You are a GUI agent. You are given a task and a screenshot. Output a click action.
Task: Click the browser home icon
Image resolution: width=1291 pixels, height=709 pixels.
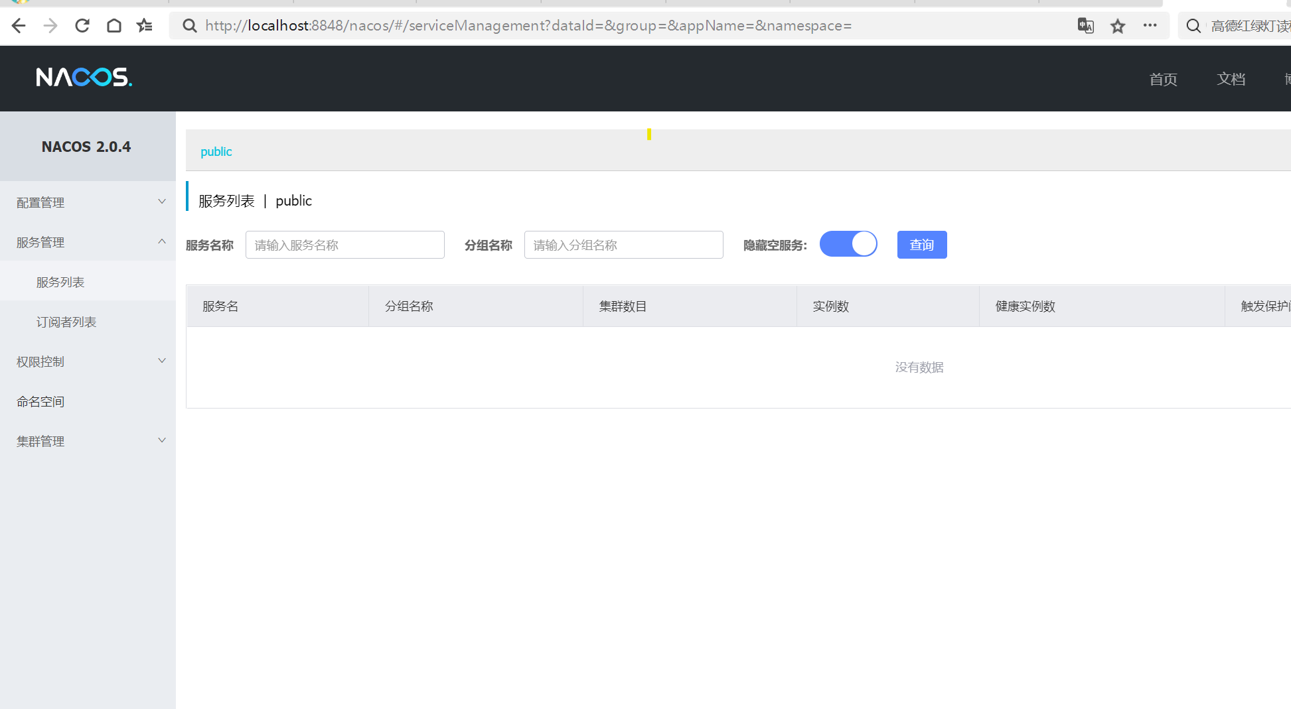click(x=114, y=25)
